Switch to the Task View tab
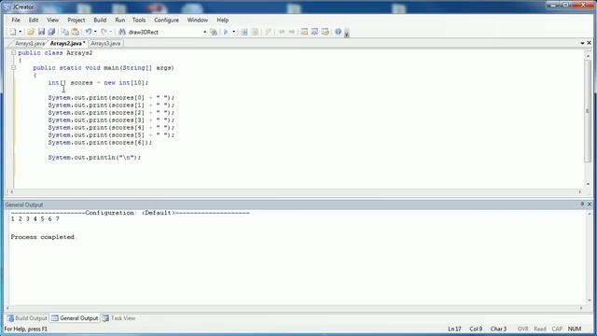 tap(118, 318)
